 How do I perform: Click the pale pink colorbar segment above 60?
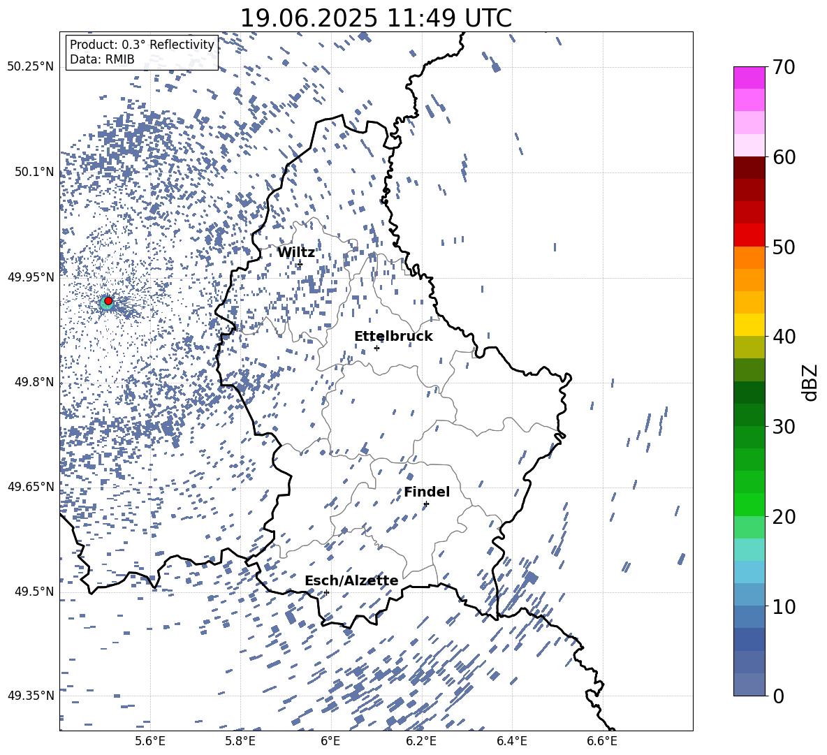pyautogui.click(x=749, y=145)
